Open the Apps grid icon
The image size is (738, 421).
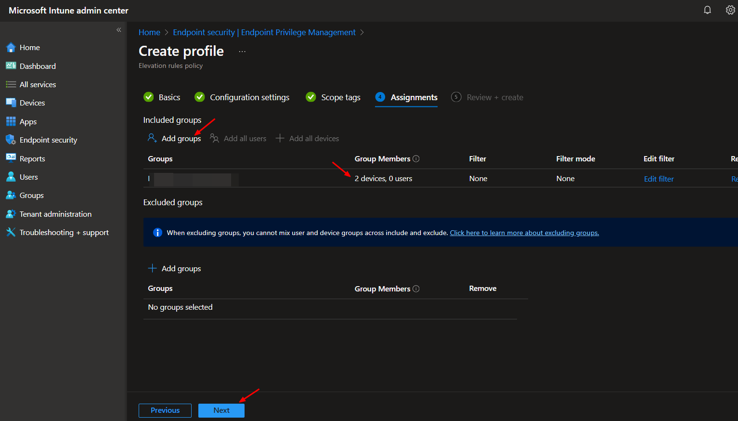[11, 121]
